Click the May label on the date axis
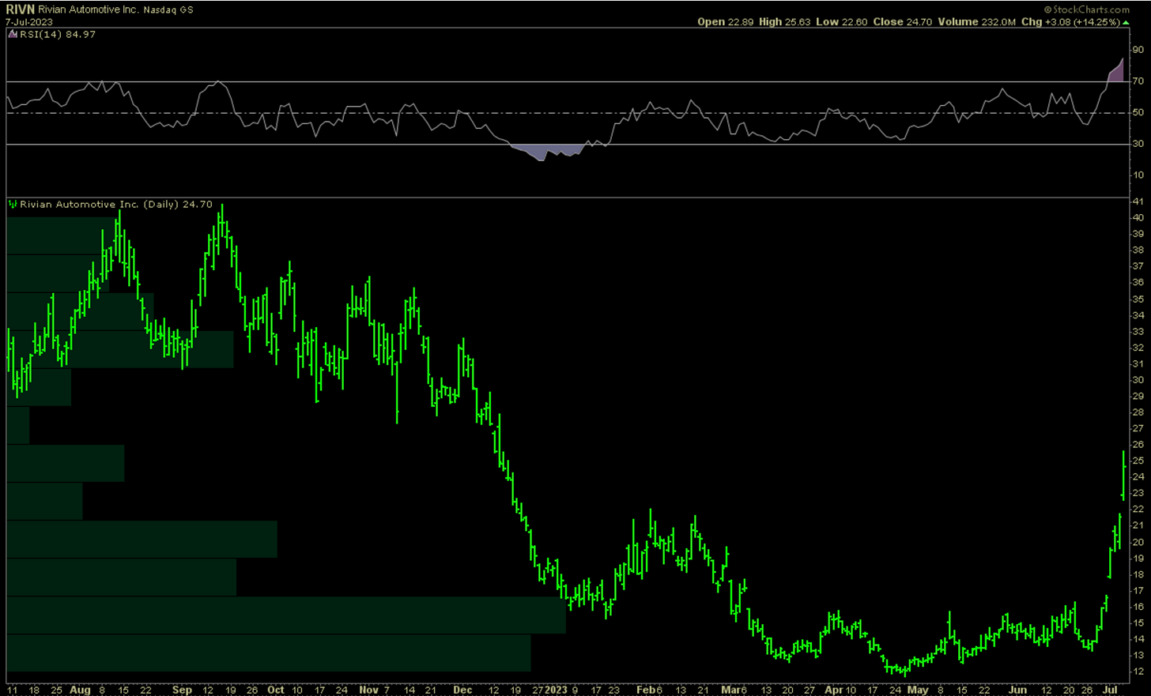 point(918,690)
